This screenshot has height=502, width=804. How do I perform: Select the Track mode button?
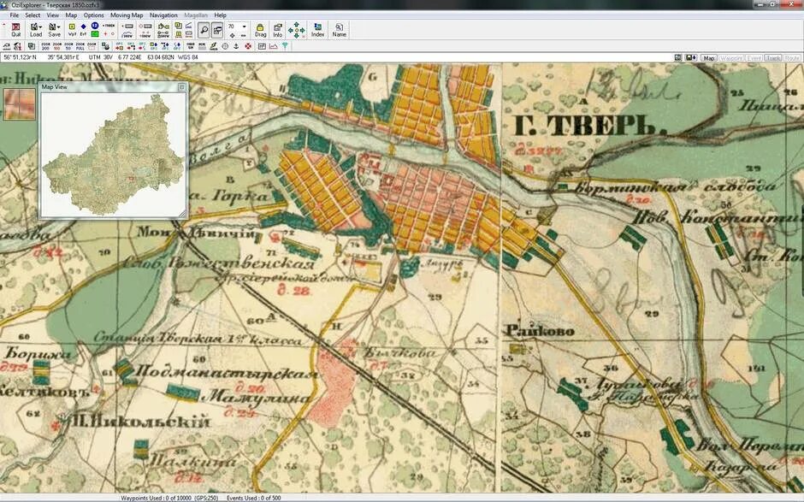(x=773, y=58)
